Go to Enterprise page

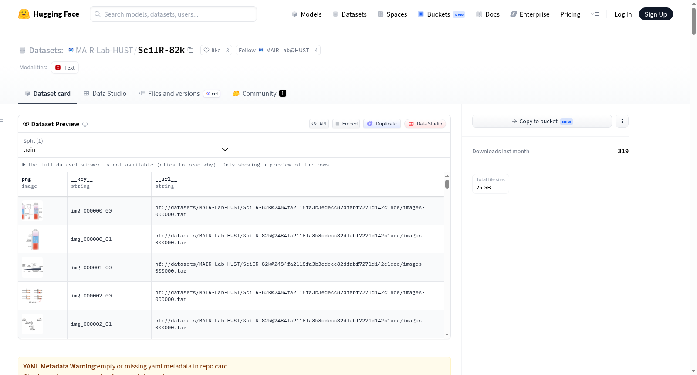(x=530, y=14)
